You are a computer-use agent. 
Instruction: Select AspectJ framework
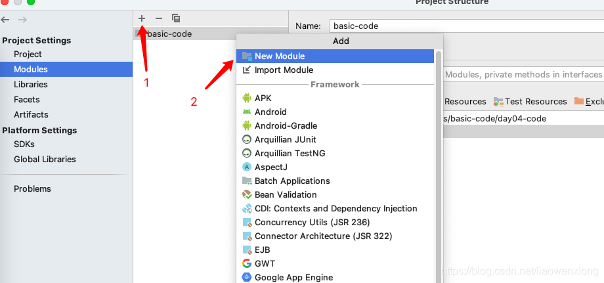[335, 167]
